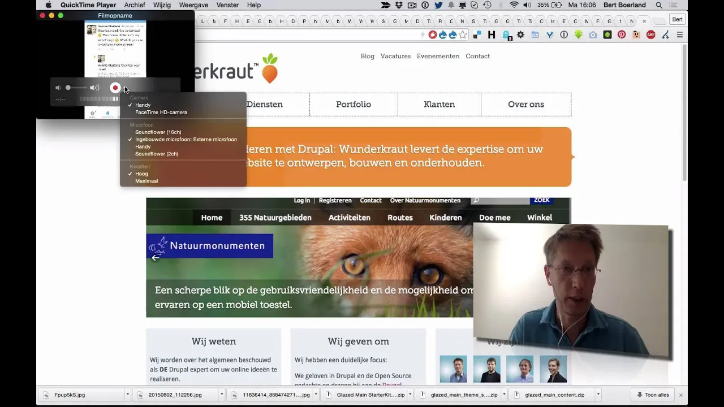The image size is (724, 407).
Task: Click the page vertical scrollbar
Action: click(x=684, y=113)
